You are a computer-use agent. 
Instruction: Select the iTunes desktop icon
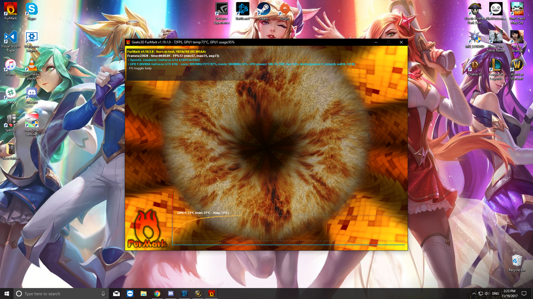[x=10, y=67]
